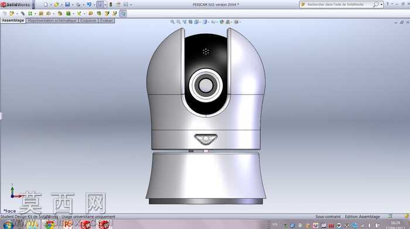The image size is (410, 229).
Task: Expand the Open file dropdown arrow
Action: [61, 5]
